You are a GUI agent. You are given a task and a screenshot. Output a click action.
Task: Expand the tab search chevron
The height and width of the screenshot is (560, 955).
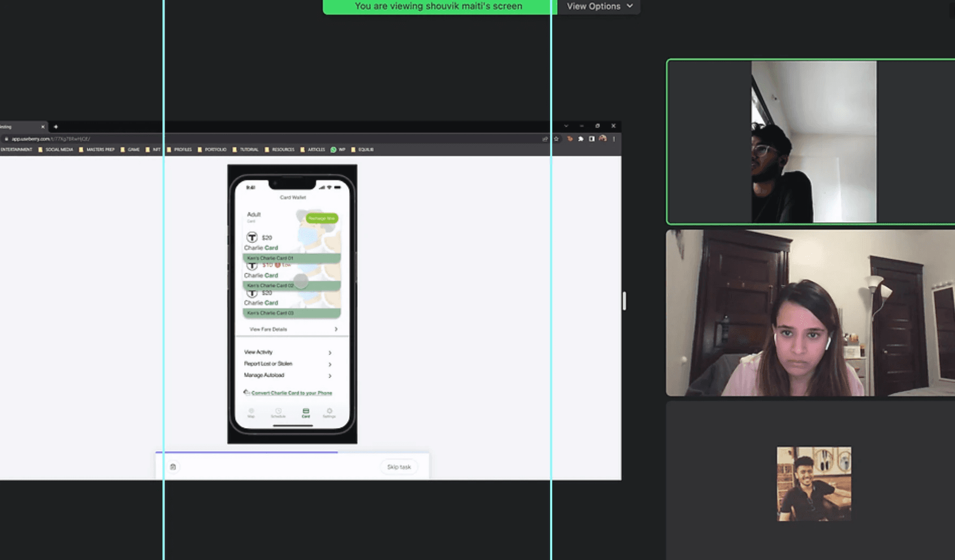coord(566,126)
